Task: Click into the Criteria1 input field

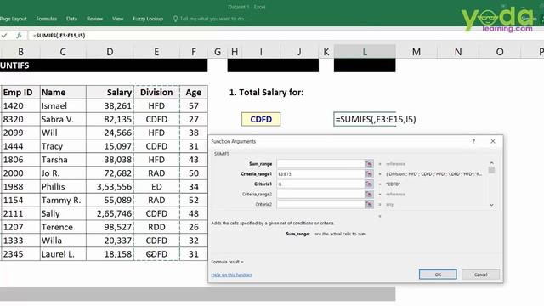Action: pos(321,184)
